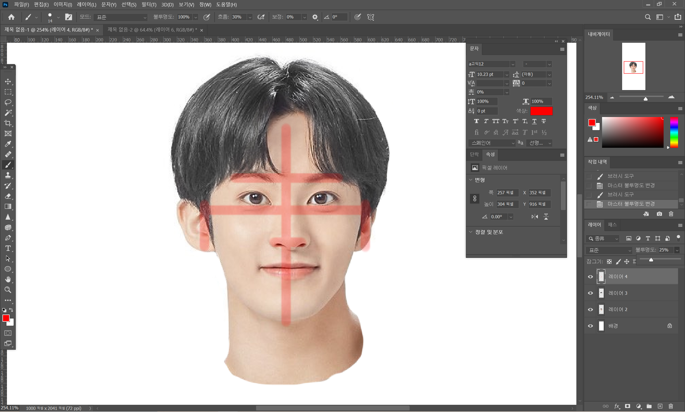This screenshot has width=685, height=412.
Task: Select the Crop tool
Action: [x=8, y=123]
